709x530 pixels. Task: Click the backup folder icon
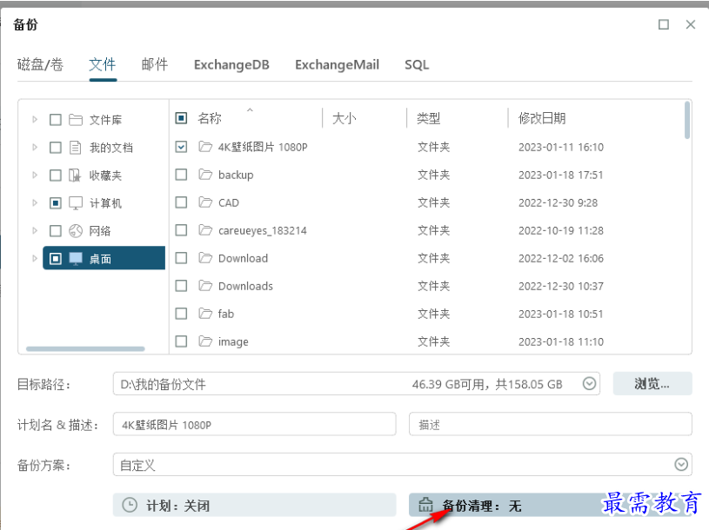(205, 175)
